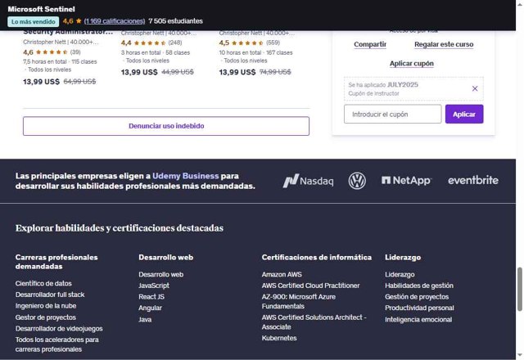Viewport: 524px width, 360px height.
Task: Open the Liderazgo footer link
Action: pyautogui.click(x=400, y=275)
